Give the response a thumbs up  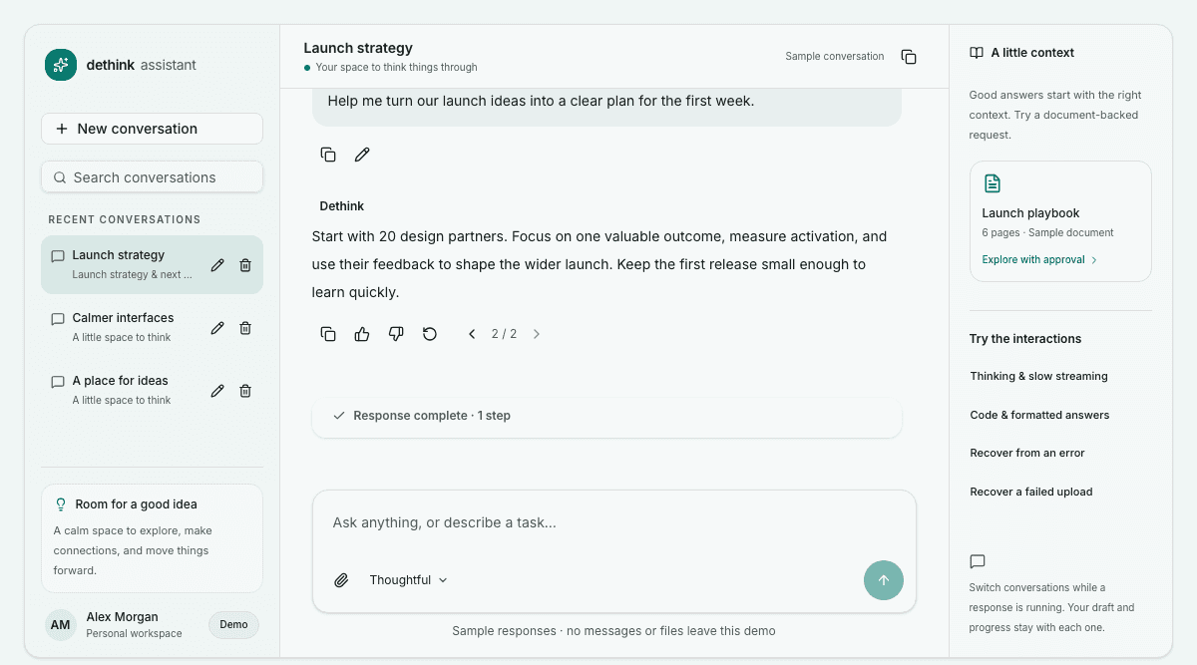point(362,334)
